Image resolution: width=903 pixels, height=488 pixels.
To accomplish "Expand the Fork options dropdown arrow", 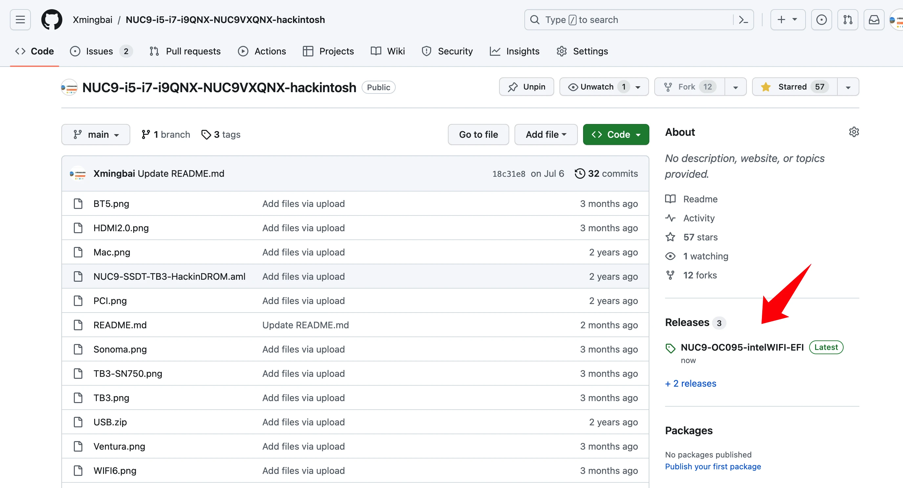I will pos(735,87).
